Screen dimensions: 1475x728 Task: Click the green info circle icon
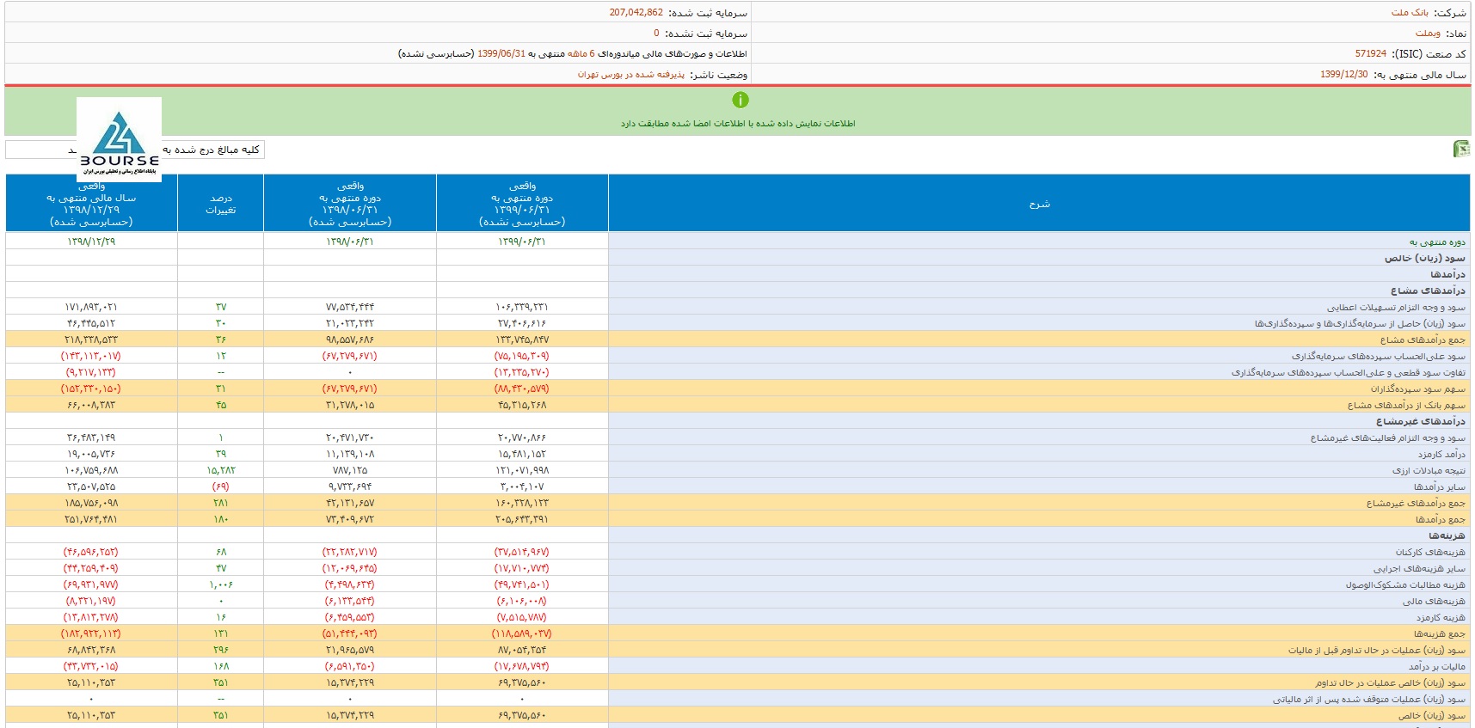[x=740, y=100]
